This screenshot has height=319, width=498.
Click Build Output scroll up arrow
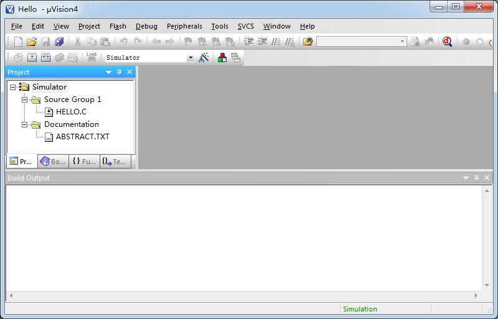click(487, 191)
